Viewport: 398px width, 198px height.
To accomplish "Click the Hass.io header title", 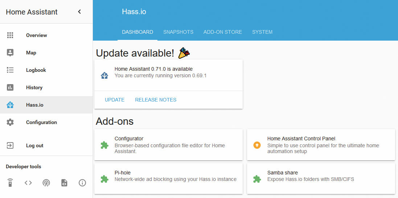I will tap(134, 12).
